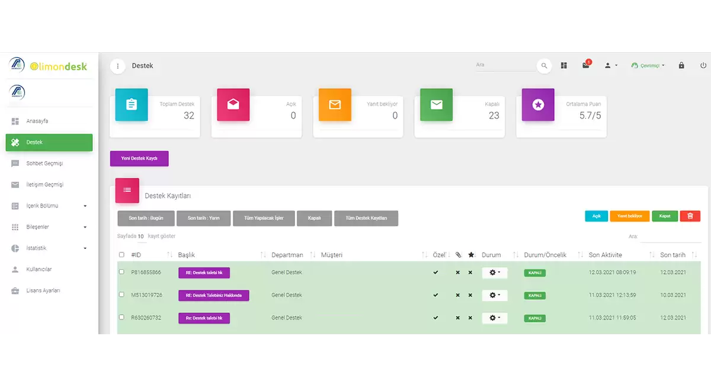Click the three-dot menu beside Destek title
The width and height of the screenshot is (711, 387).
click(118, 66)
